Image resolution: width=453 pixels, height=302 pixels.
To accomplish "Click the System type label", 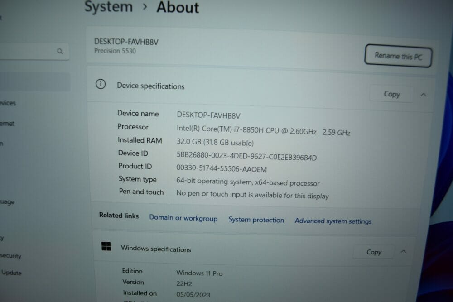I will click(x=138, y=179).
